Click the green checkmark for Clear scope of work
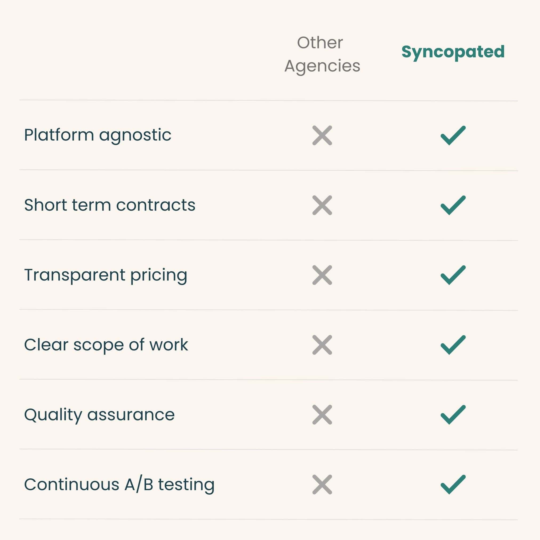The height and width of the screenshot is (540, 540). click(x=453, y=345)
